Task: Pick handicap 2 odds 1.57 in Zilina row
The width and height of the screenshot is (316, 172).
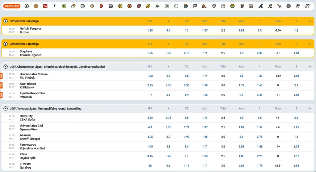Action: click(296, 156)
